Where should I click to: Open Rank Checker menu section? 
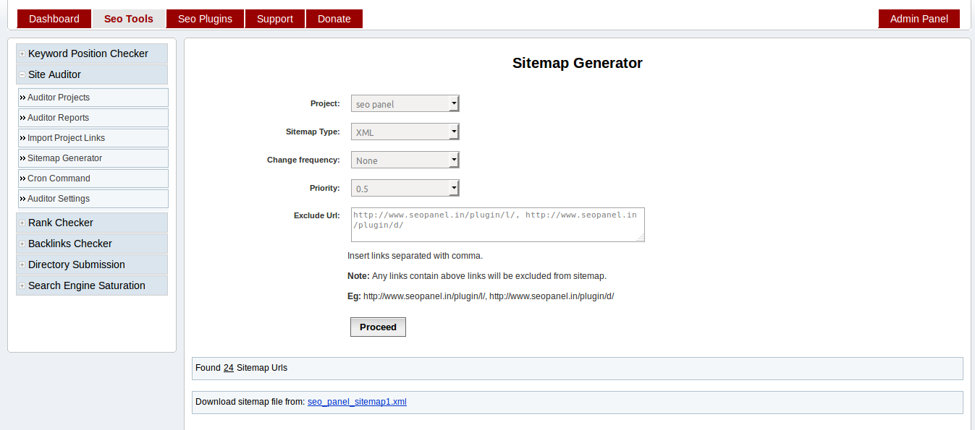coord(92,223)
